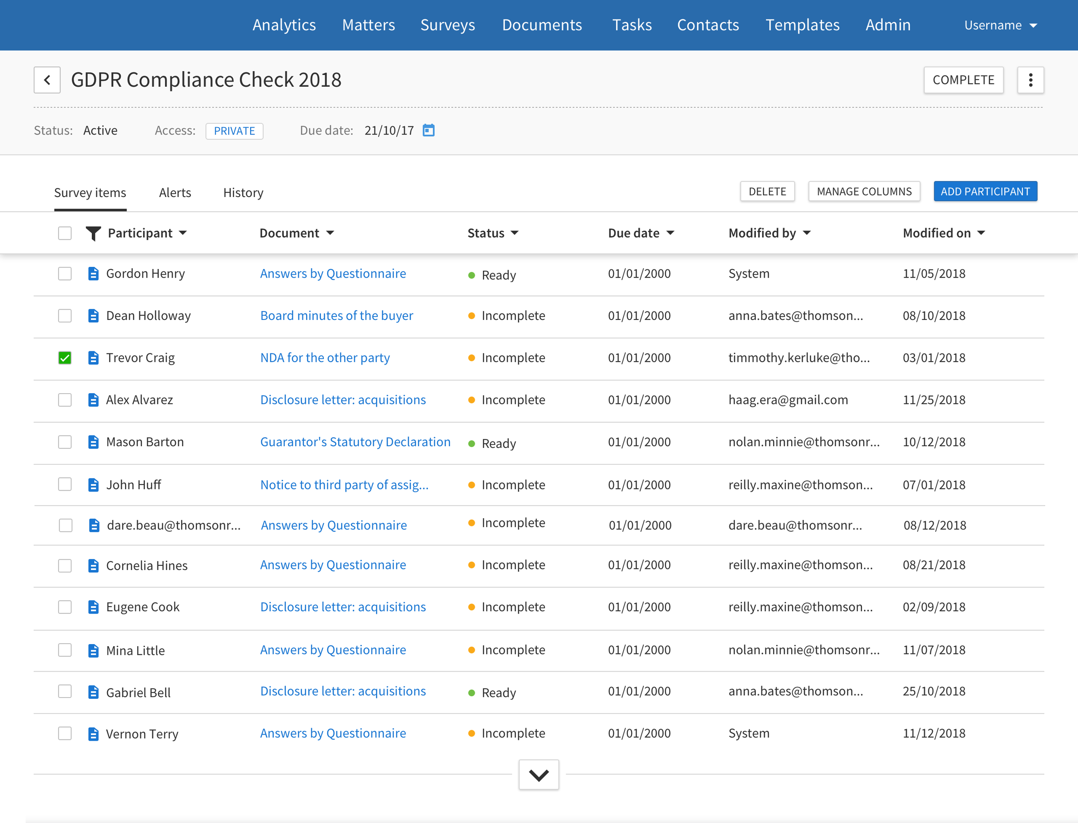This screenshot has width=1078, height=823.
Task: Click the DELETE button
Action: point(768,191)
